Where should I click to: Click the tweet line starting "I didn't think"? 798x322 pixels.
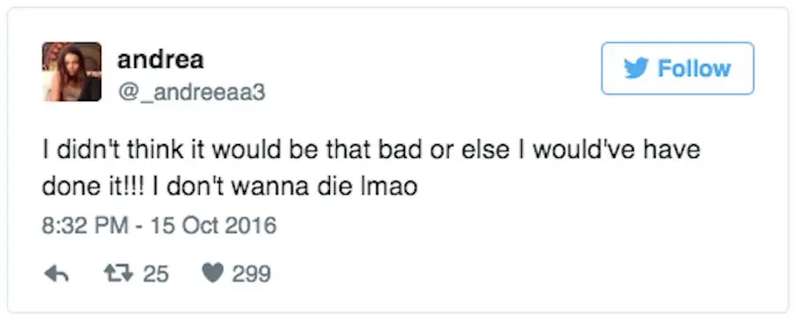pyautogui.click(x=372, y=149)
